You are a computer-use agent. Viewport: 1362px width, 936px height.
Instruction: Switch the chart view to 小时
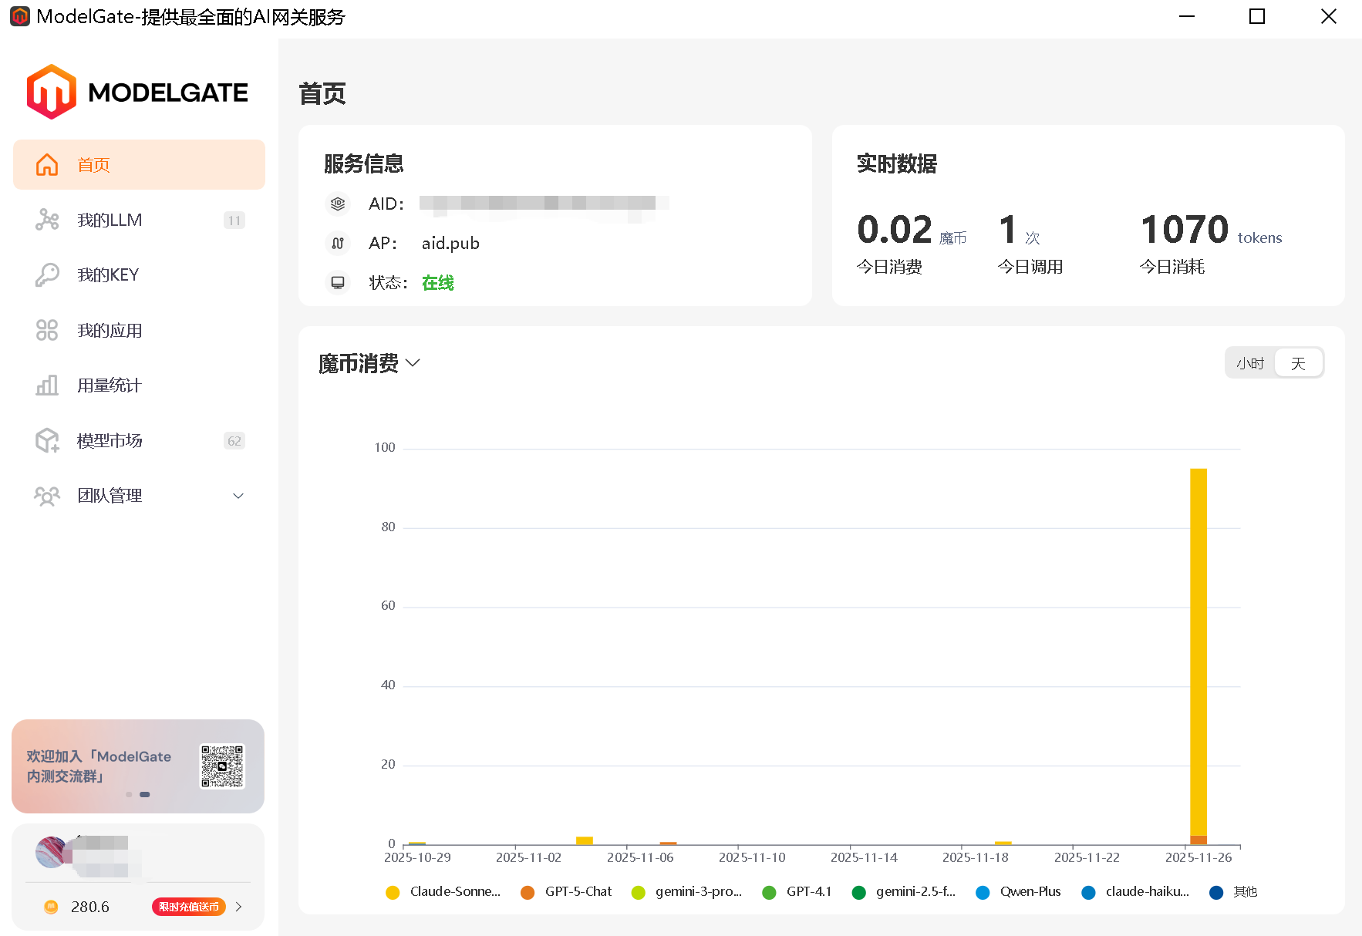1250,362
